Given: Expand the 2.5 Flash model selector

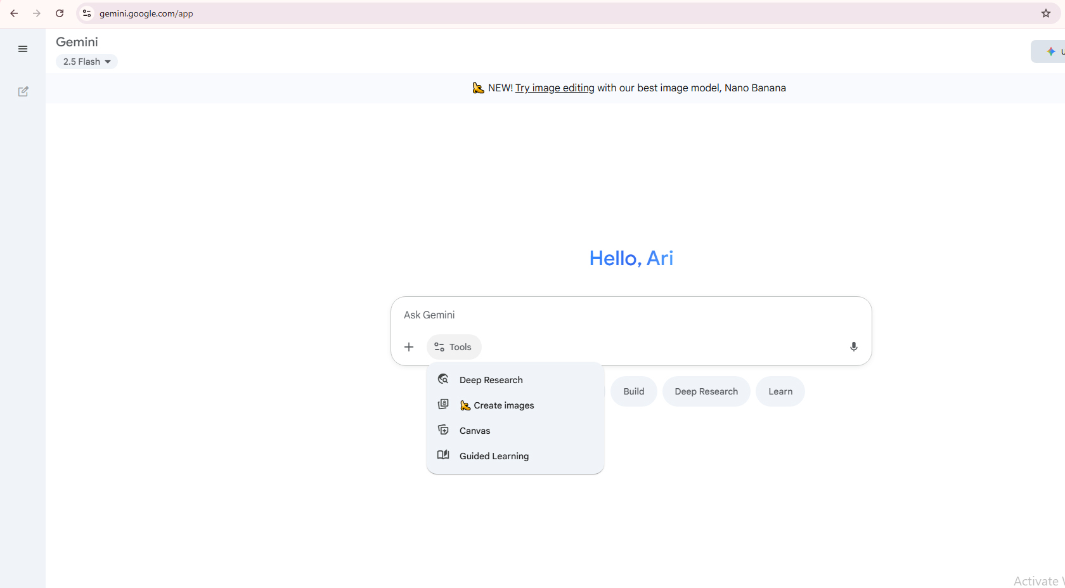Looking at the screenshot, I should point(87,62).
